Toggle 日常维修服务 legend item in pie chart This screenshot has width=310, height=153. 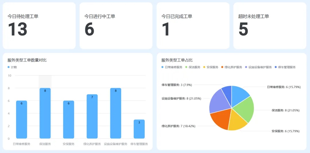(x=172, y=67)
